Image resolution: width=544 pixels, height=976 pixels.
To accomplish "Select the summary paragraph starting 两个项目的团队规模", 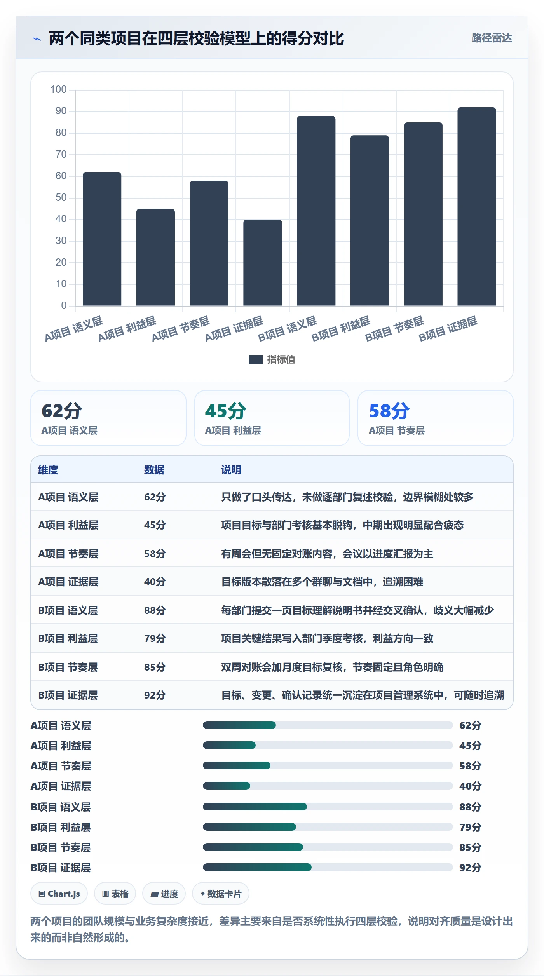I will pyautogui.click(x=272, y=929).
